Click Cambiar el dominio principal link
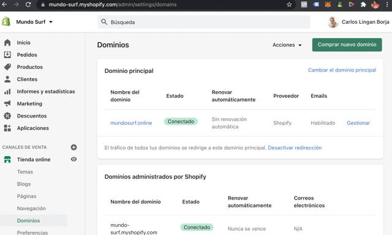 pos(342,70)
